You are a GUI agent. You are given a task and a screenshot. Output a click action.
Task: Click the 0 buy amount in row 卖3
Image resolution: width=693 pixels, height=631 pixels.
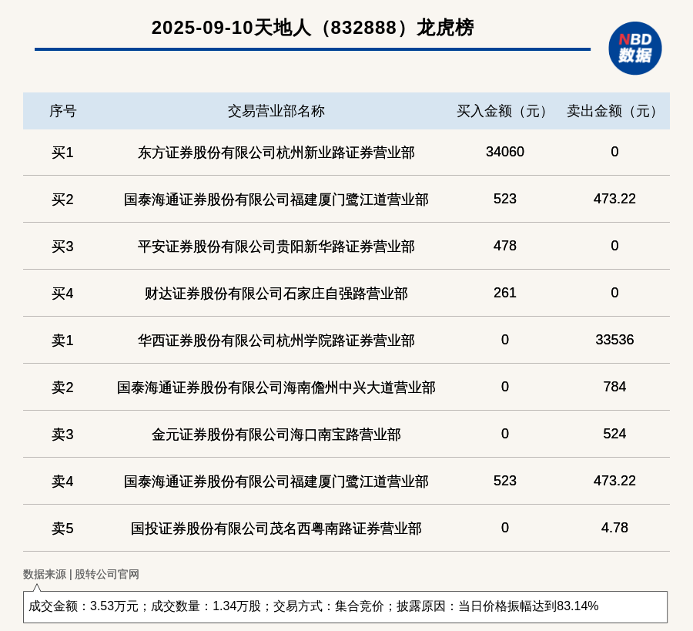click(x=504, y=433)
